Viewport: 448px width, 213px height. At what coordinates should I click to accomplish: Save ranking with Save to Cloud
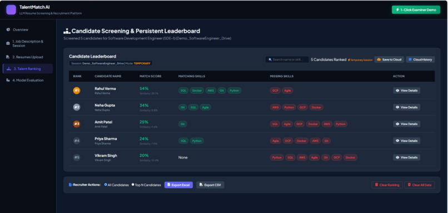tap(389, 59)
